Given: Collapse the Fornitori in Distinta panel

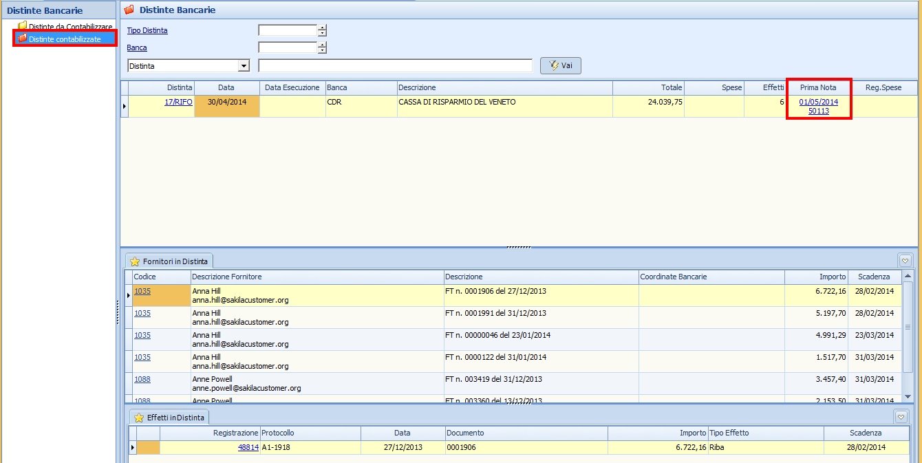Looking at the screenshot, I should 905,261.
